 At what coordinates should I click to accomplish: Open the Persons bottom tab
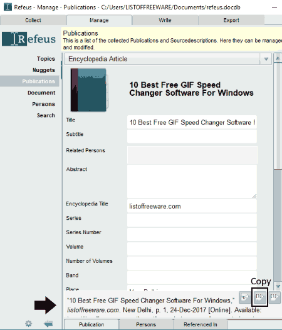146,324
